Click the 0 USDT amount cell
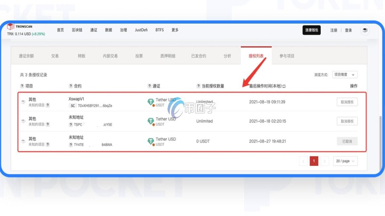Screen dimensions: 385x216 point(203,141)
